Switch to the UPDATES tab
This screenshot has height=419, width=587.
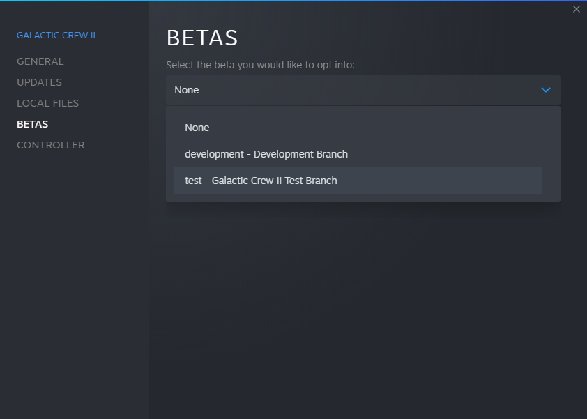point(39,82)
